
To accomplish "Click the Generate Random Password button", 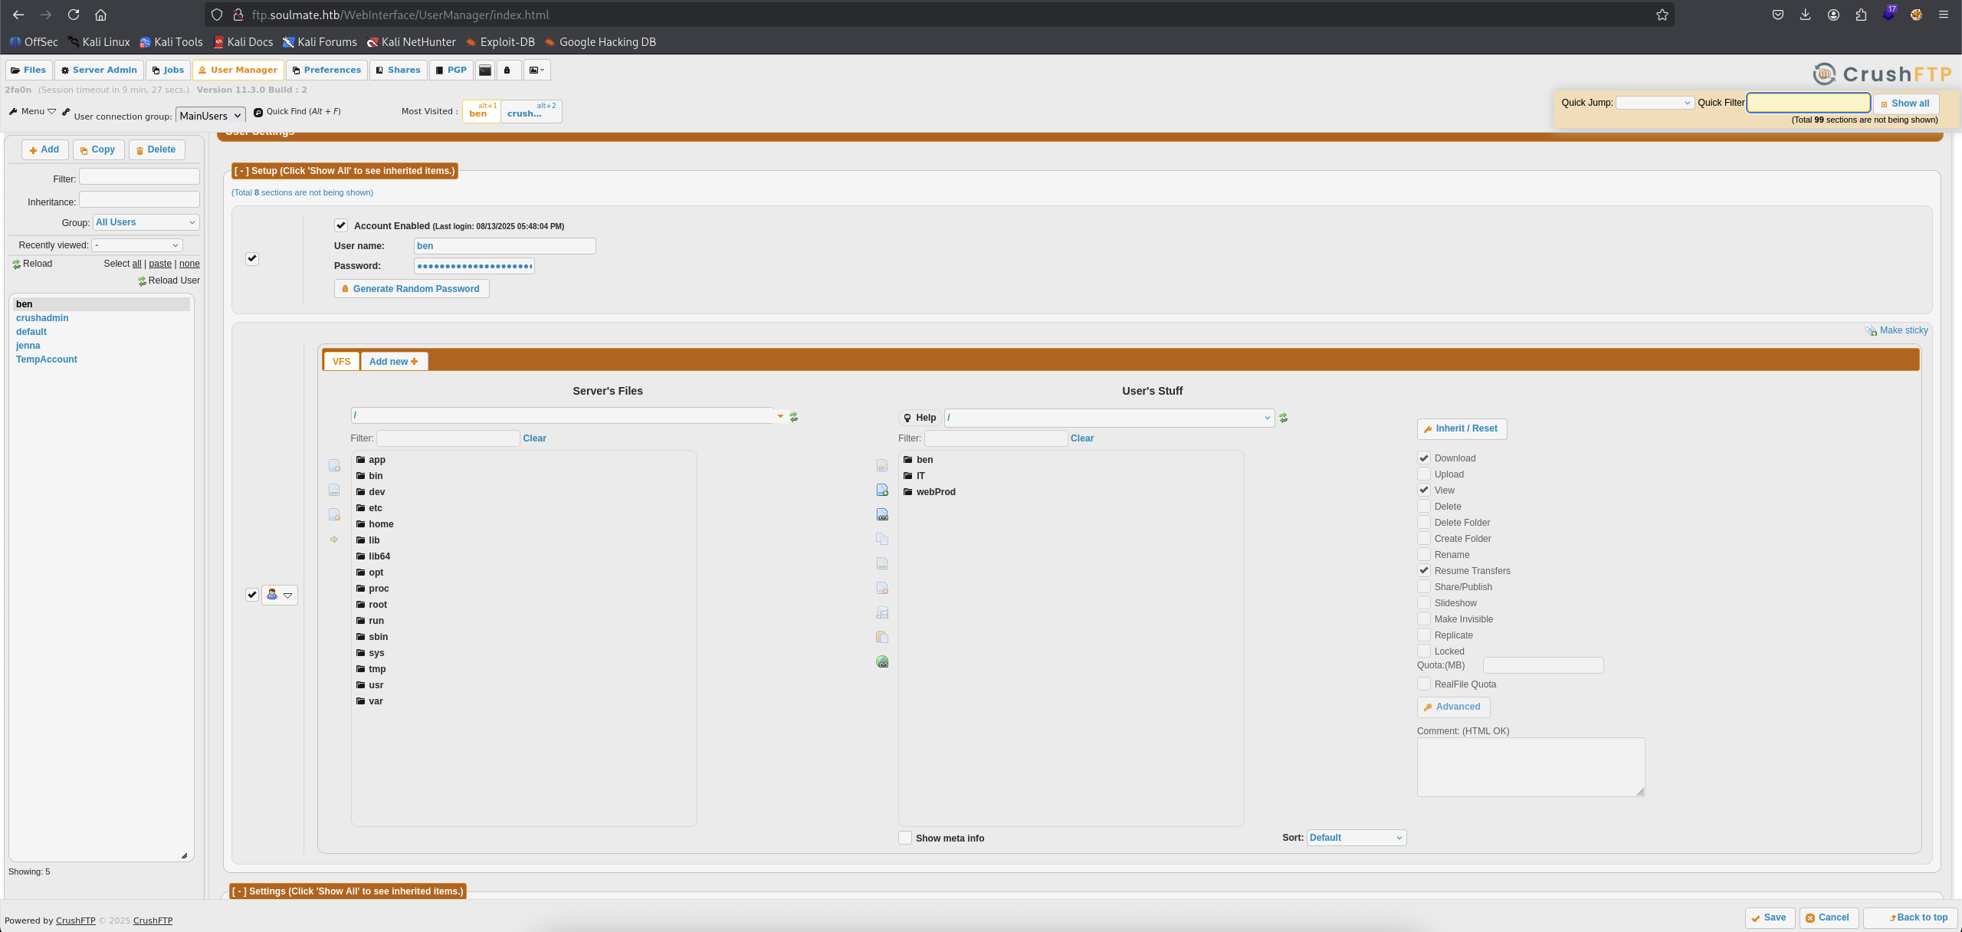I will coord(412,289).
